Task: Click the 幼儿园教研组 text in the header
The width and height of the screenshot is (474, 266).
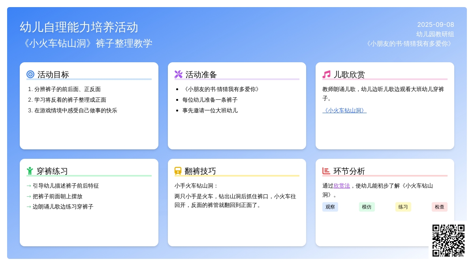Action: pyautogui.click(x=435, y=34)
